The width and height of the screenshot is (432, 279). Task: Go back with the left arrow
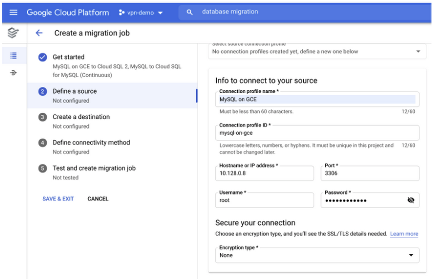(x=39, y=33)
